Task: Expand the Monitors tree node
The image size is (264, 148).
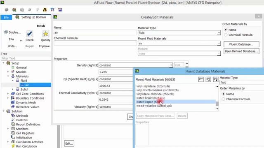Action: coord(8,129)
